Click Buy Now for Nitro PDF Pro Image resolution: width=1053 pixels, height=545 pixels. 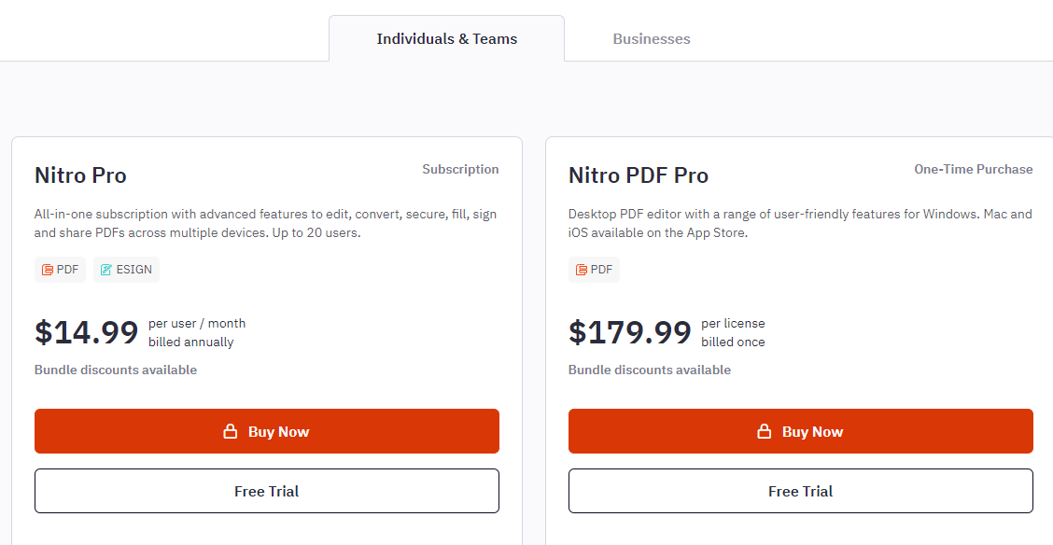point(801,430)
